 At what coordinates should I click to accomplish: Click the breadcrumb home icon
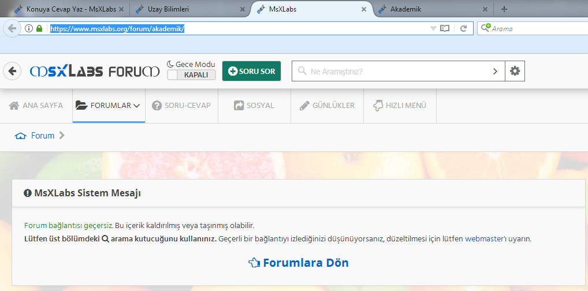coord(20,136)
